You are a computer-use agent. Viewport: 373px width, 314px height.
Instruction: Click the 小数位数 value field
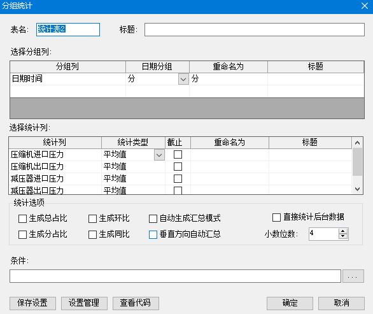323,234
